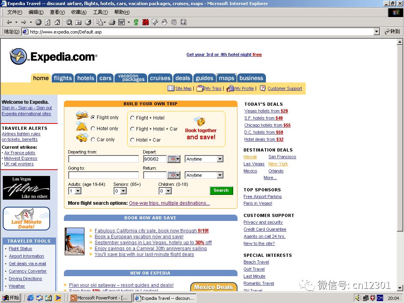The width and height of the screenshot is (404, 303).
Task: Click the Site Map icon
Action: (170, 88)
